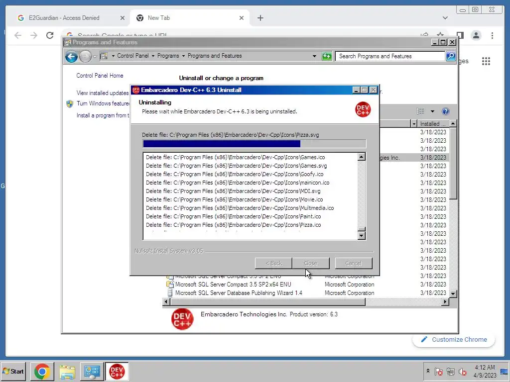The height and width of the screenshot is (382, 510).
Task: Click Dev-C++ logo in uninstaller header
Action: click(363, 109)
